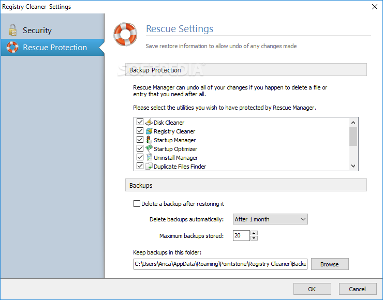Click the backup folder path field
Viewport: 383px width, 300px height.
220,264
